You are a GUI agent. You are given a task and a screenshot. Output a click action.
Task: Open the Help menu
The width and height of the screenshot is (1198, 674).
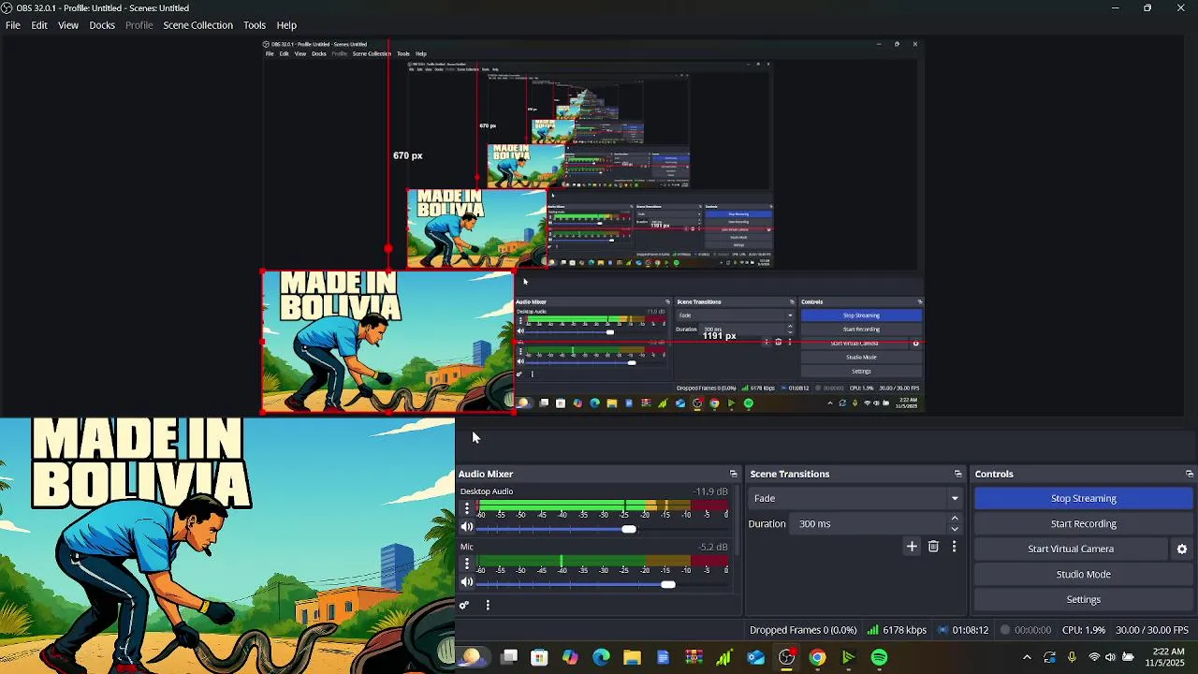(286, 25)
